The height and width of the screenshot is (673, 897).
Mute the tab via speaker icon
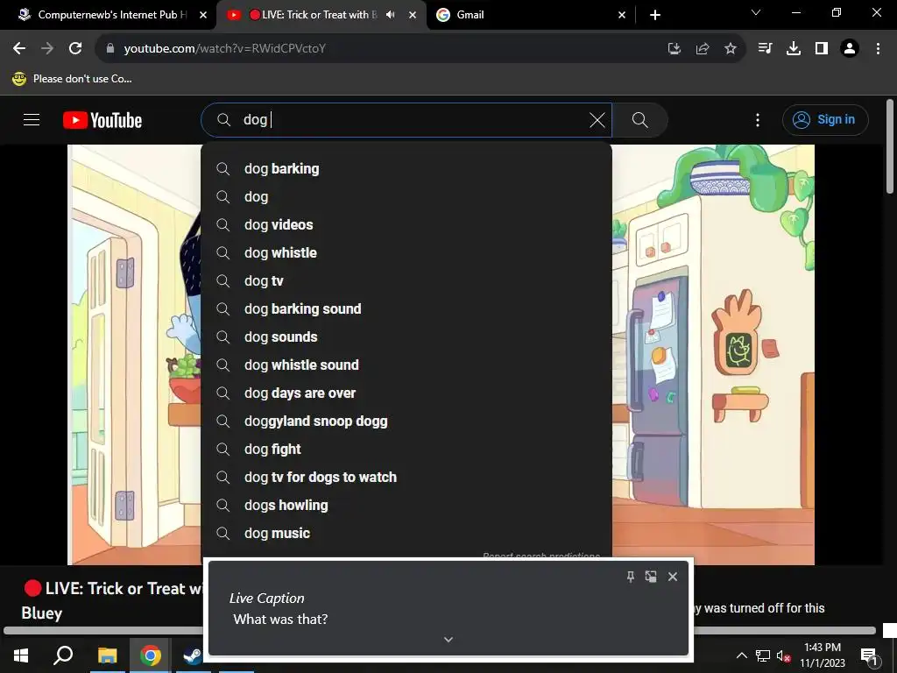pyautogui.click(x=391, y=15)
